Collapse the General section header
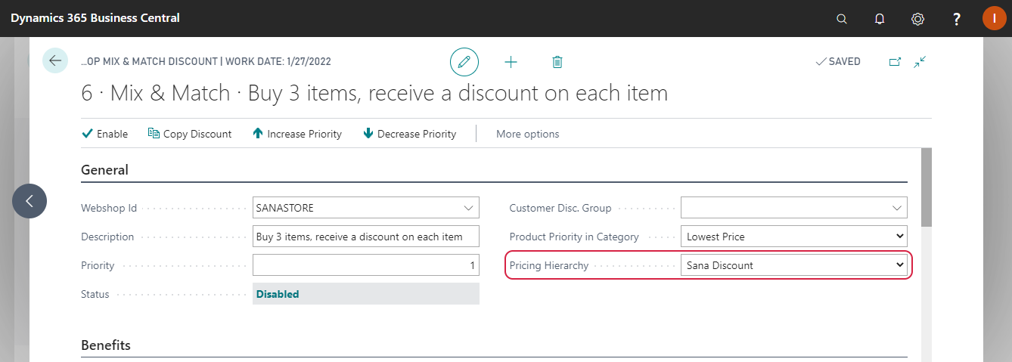 (x=104, y=170)
